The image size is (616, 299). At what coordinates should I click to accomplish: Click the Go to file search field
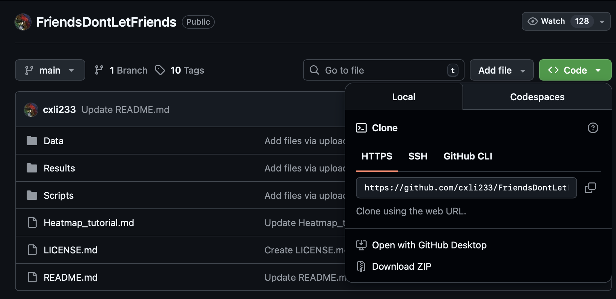click(383, 70)
